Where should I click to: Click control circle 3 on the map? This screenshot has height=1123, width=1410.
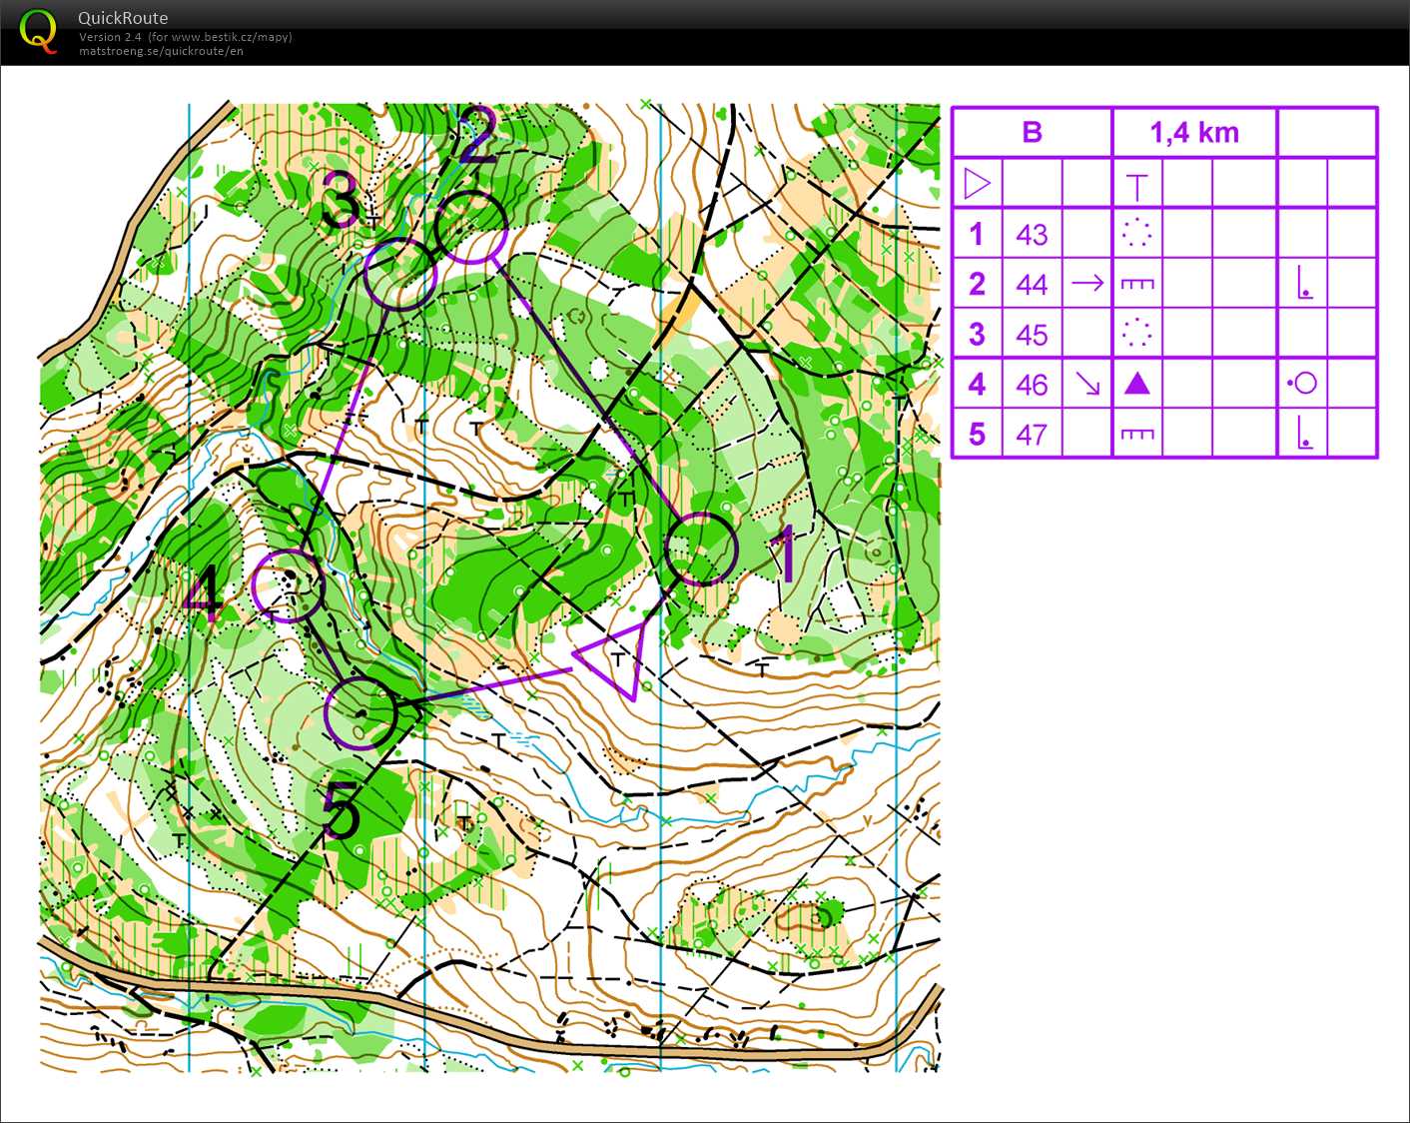click(x=399, y=274)
